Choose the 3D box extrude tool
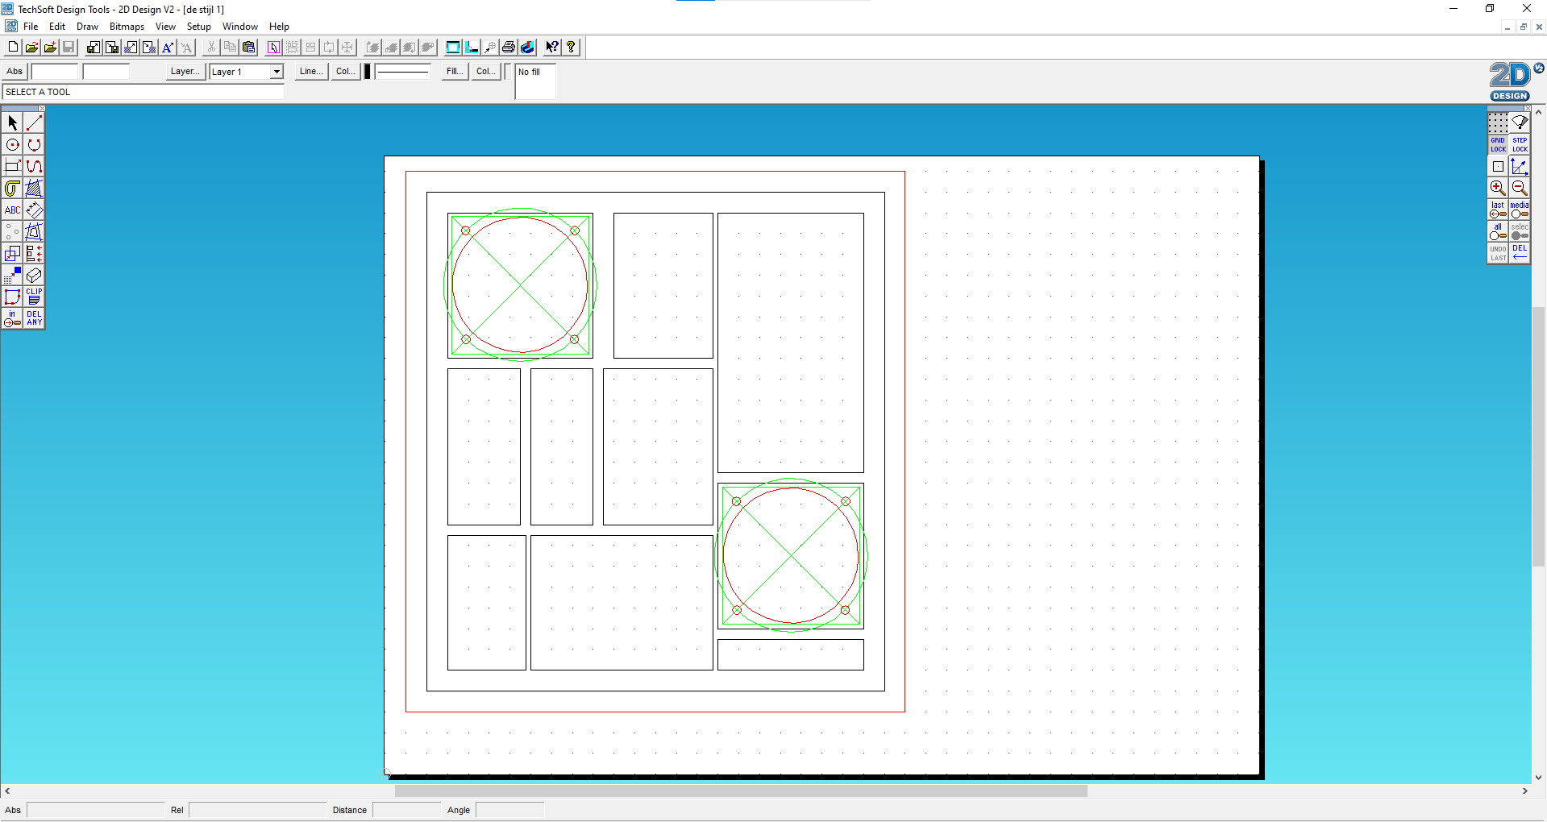 [x=34, y=276]
